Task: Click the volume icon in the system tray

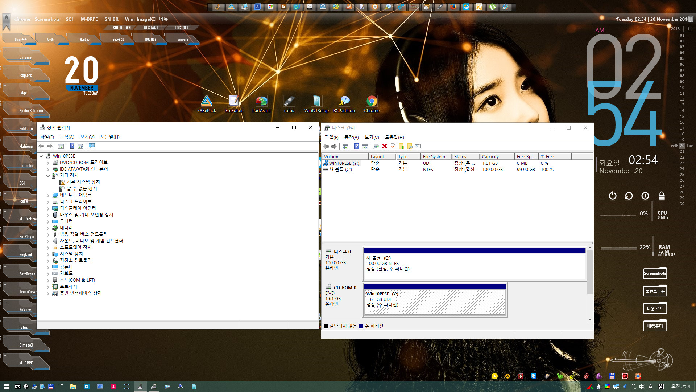Action: pos(642,387)
